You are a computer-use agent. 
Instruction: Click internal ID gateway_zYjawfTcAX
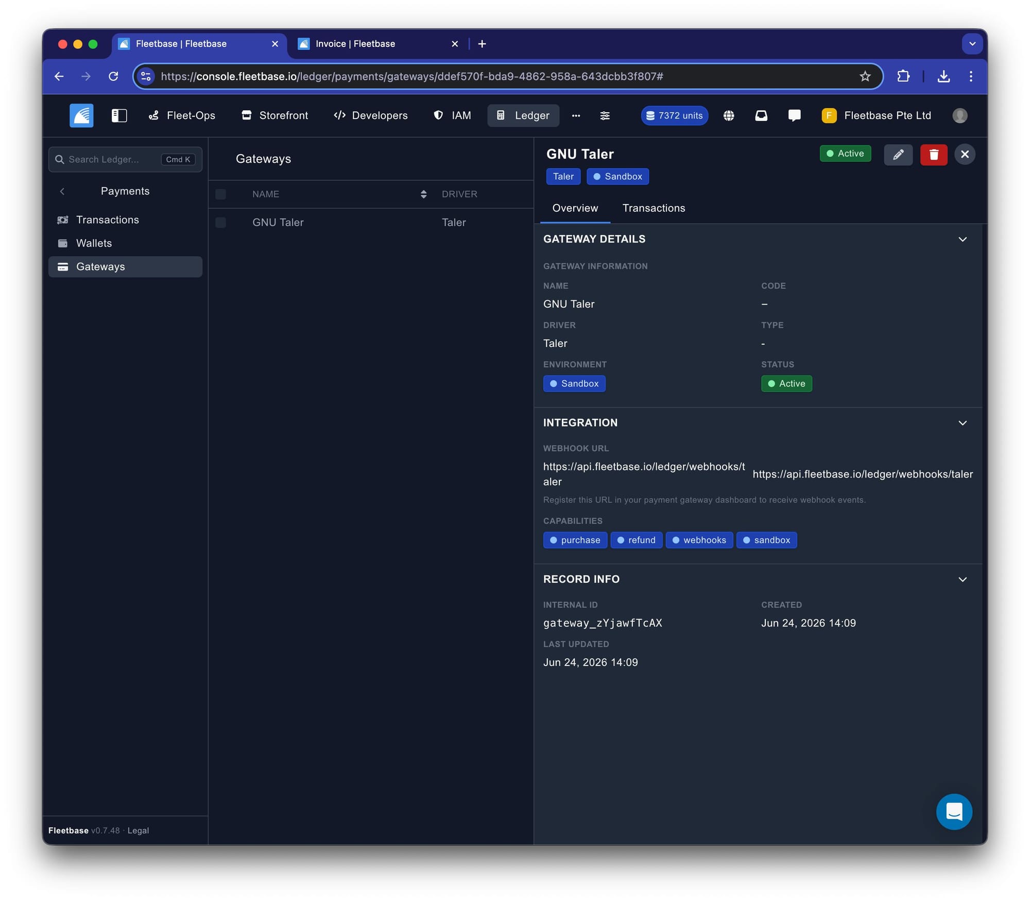603,623
